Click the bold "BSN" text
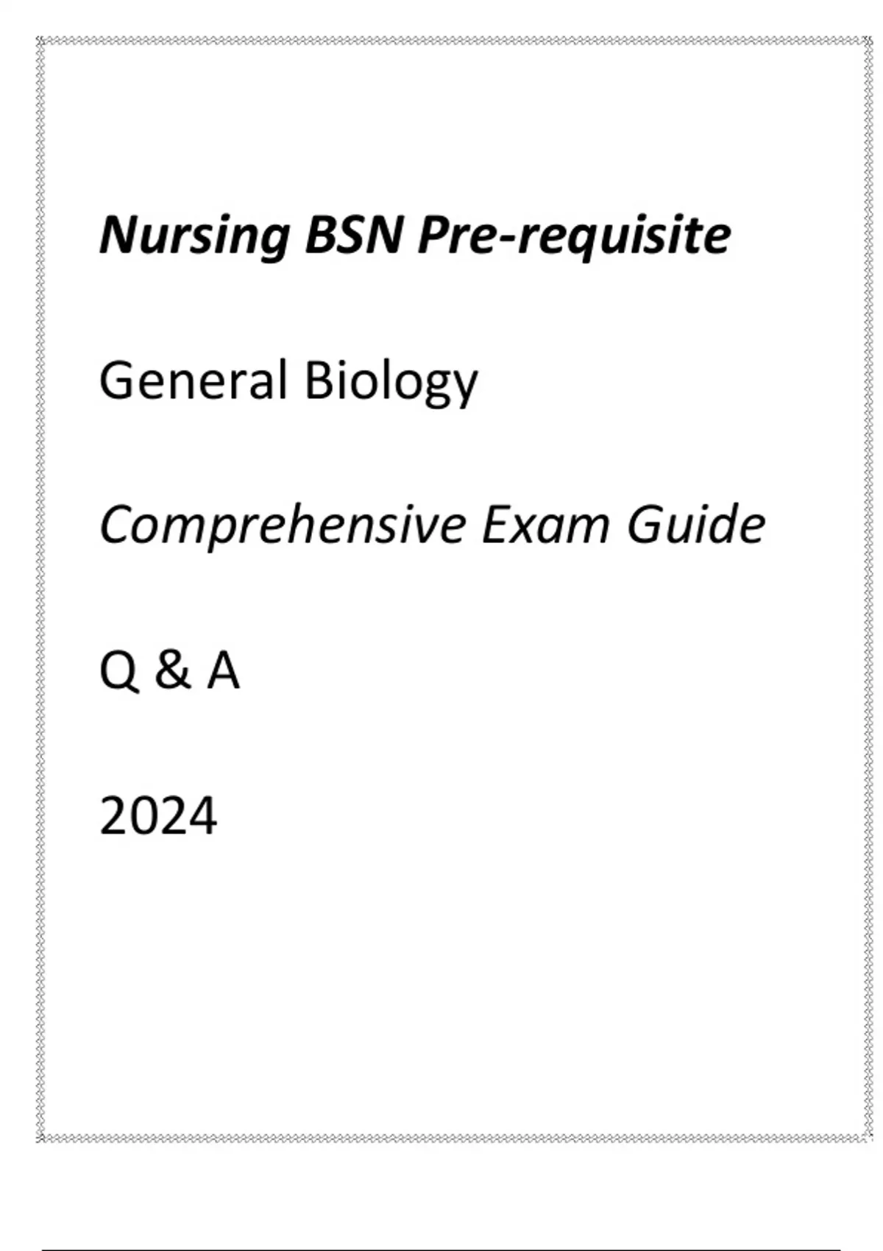The image size is (883, 1251). [354, 235]
